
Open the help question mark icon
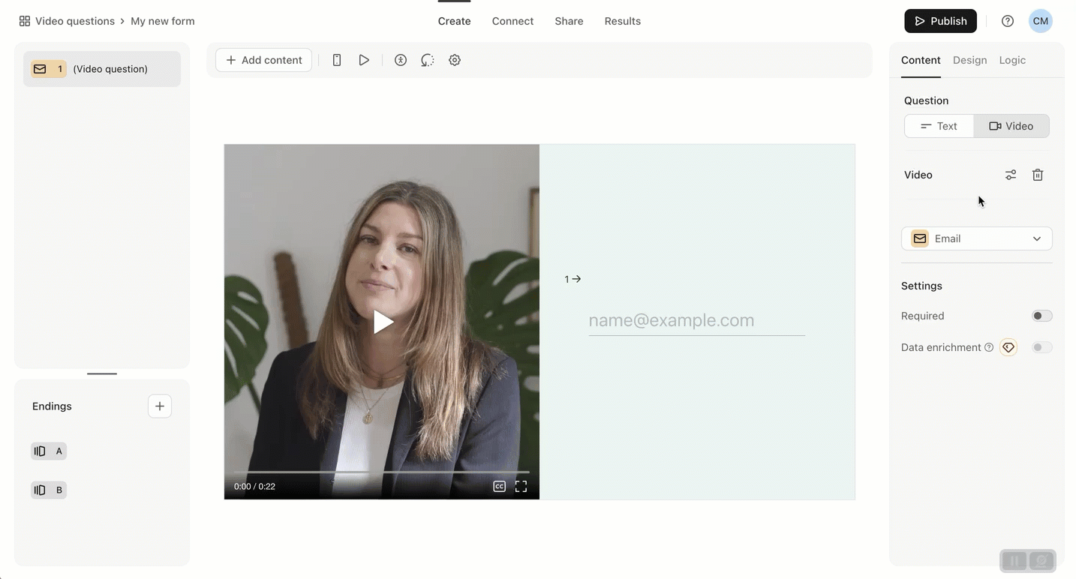pyautogui.click(x=1008, y=21)
